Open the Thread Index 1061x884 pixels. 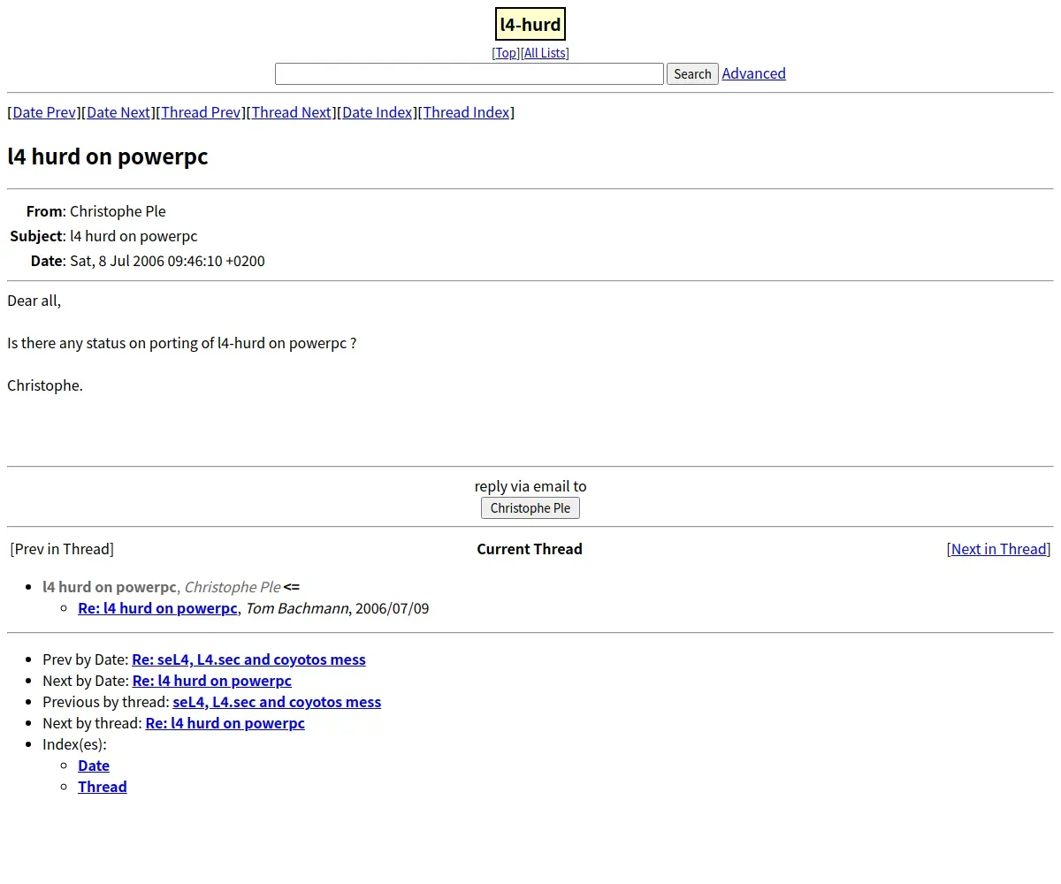coord(467,112)
